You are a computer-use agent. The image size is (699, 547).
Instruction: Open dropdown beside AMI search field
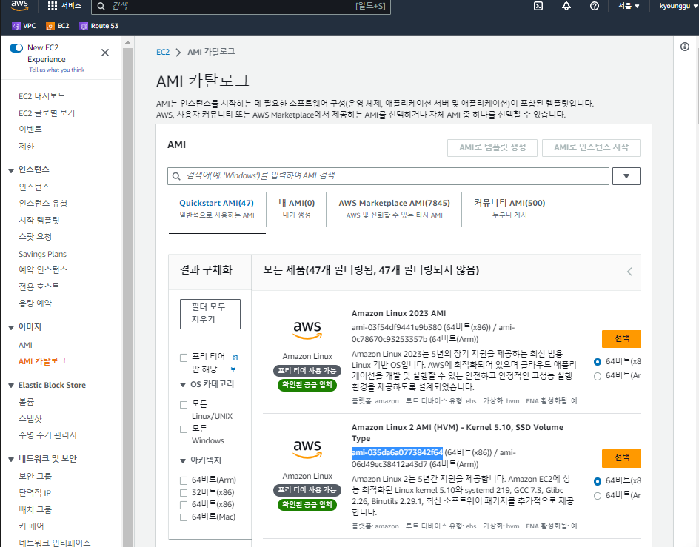pyautogui.click(x=626, y=176)
